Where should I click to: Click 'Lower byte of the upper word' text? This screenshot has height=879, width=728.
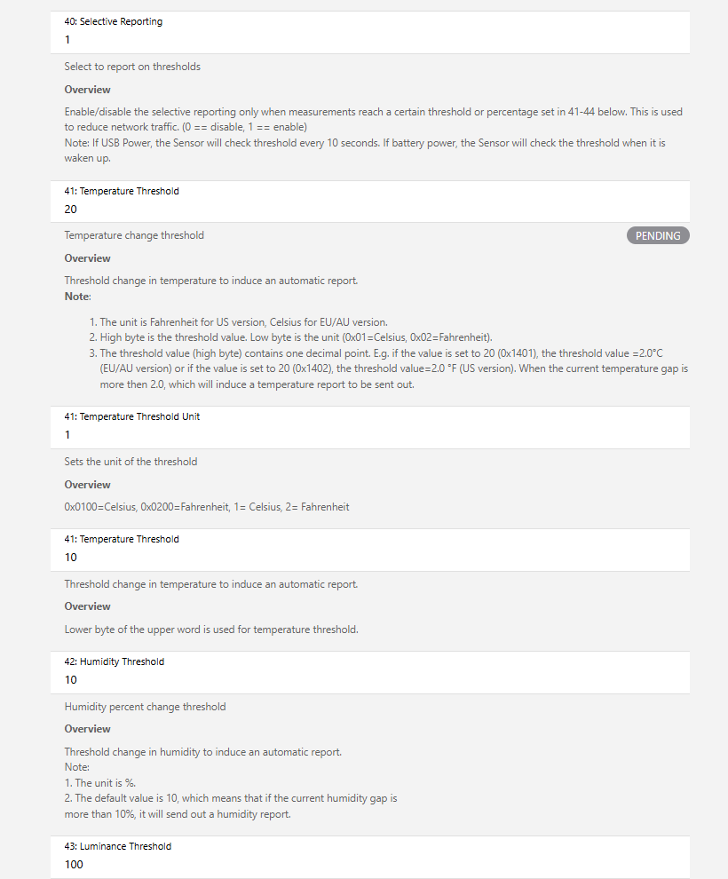211,630
